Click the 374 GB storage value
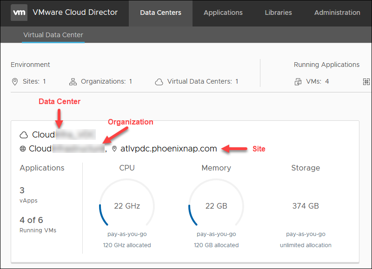Viewport: 372px width, 269px height. pos(306,206)
